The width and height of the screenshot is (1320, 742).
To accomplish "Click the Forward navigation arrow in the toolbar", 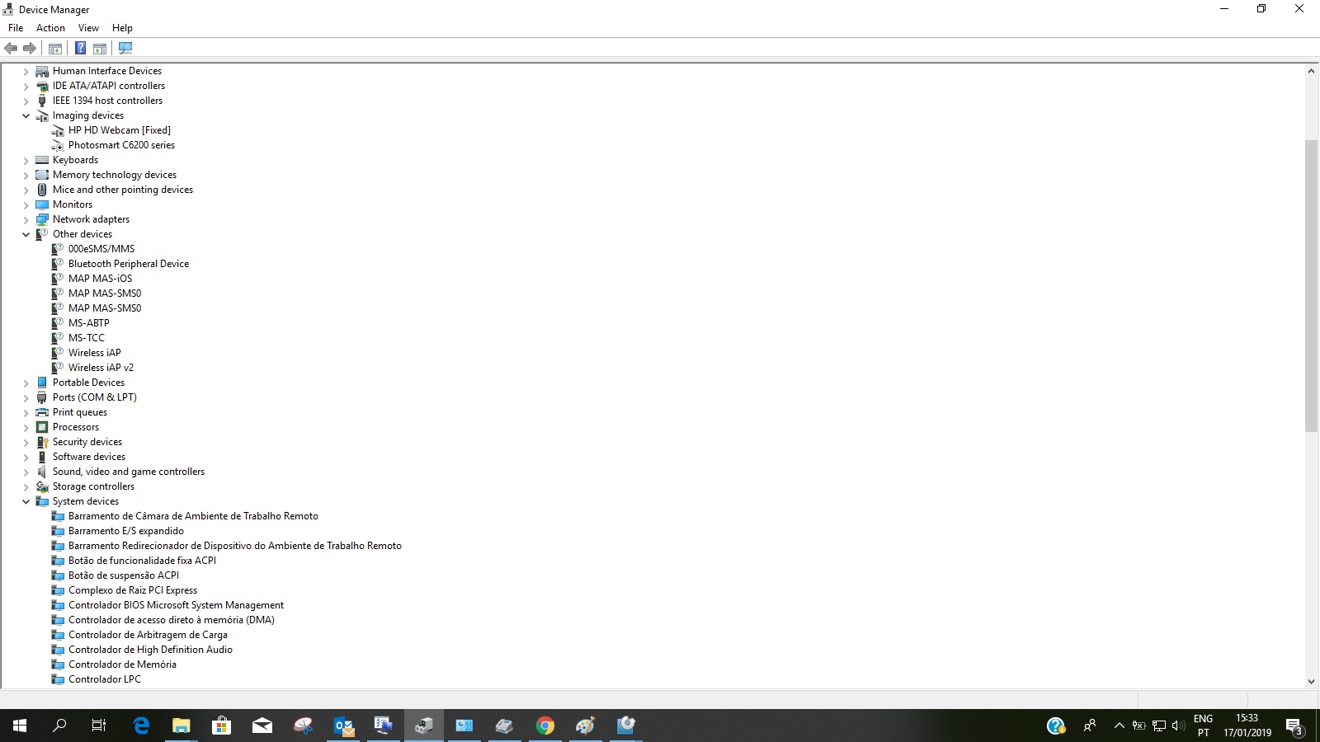I will point(30,48).
